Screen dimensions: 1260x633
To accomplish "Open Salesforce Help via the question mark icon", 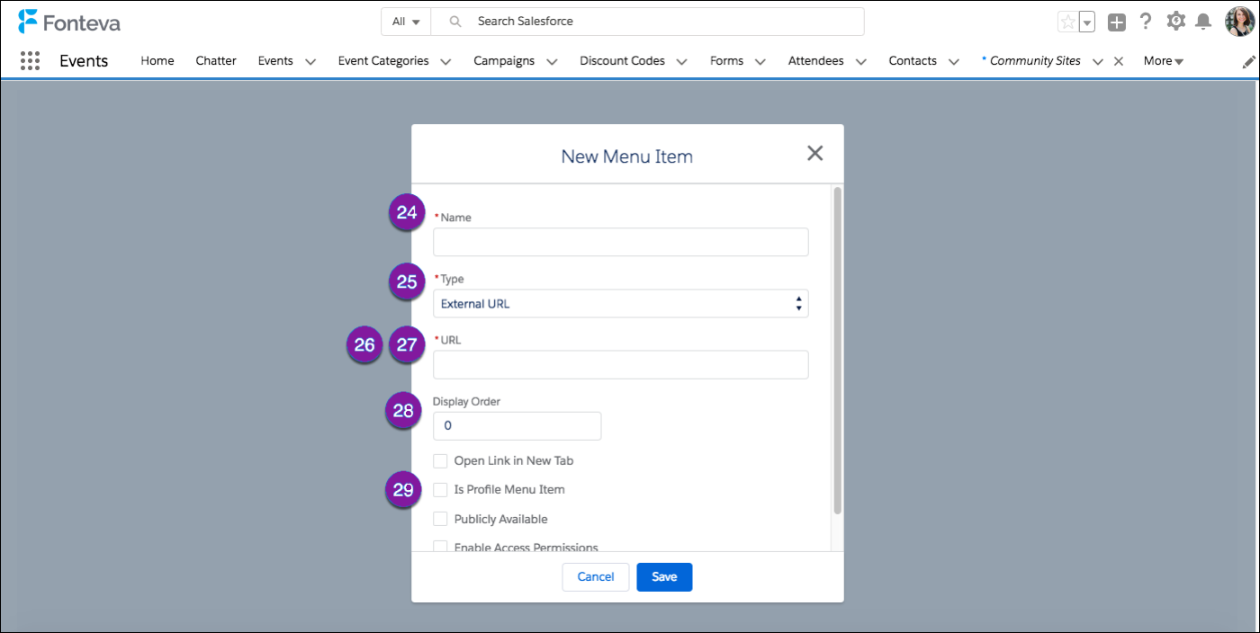I will (1146, 21).
